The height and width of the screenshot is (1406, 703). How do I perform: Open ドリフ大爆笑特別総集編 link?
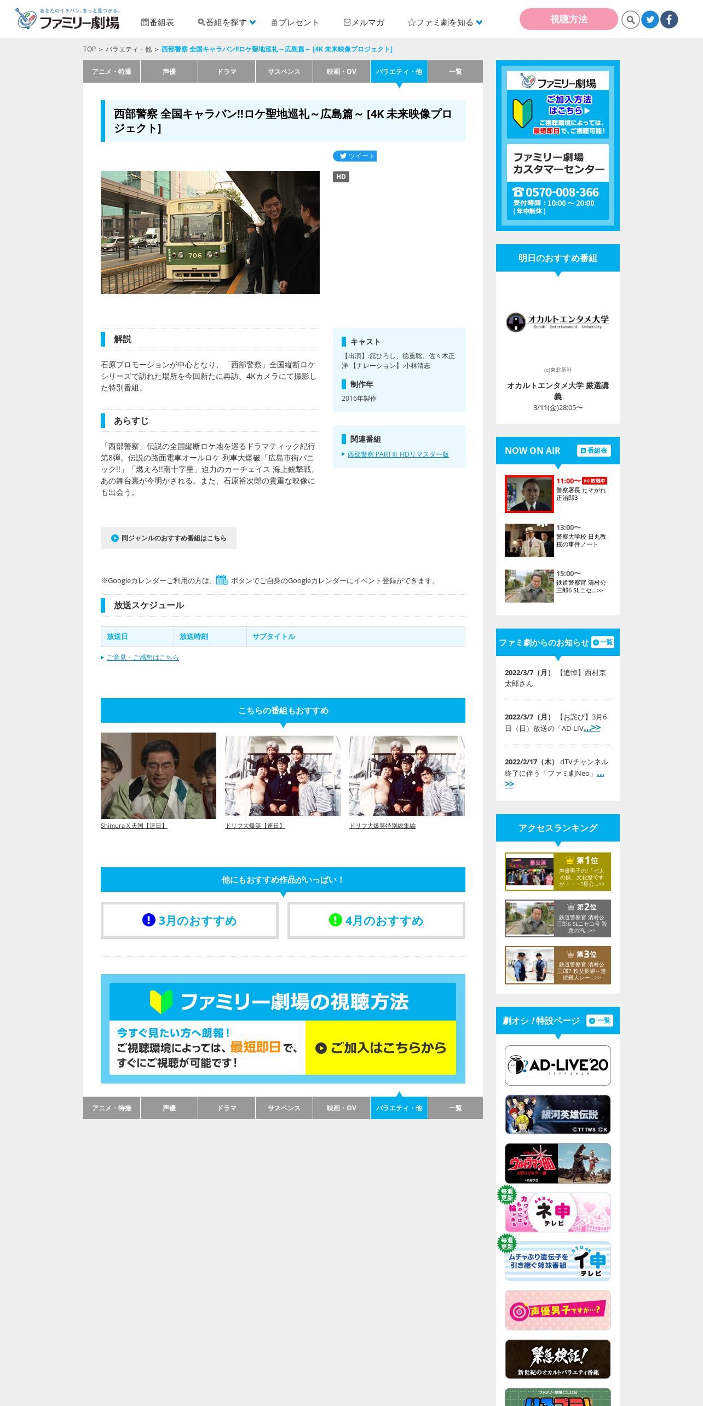click(x=383, y=826)
